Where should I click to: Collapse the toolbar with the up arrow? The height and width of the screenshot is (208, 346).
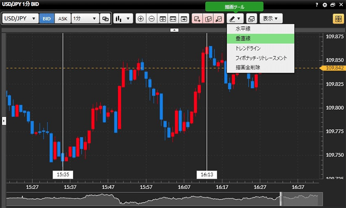174,30
